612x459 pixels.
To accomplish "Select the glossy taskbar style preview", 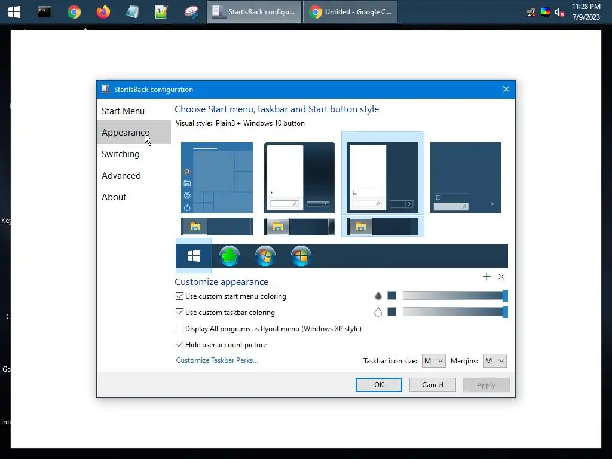I will (299, 227).
